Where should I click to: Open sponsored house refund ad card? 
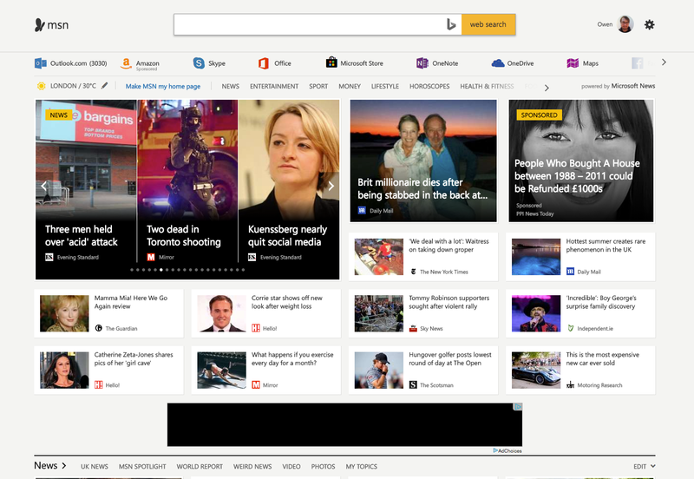pos(580,161)
